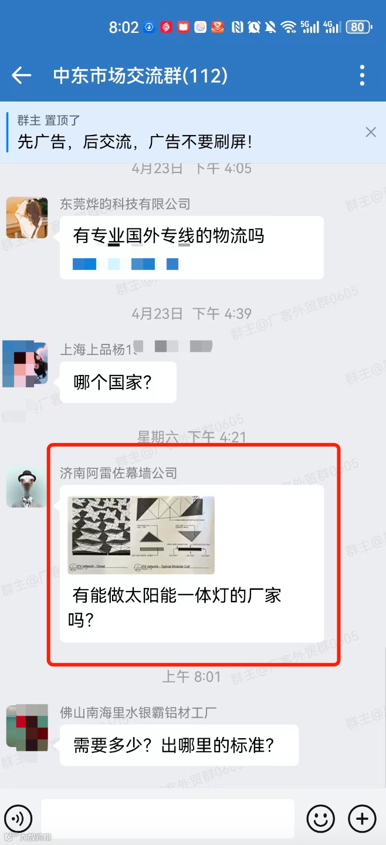
Task: Tap 上海上品杨 pixelated avatar
Action: coord(25,364)
